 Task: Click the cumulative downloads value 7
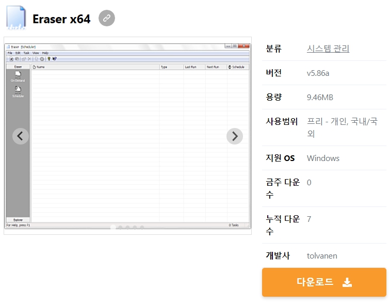pyautogui.click(x=309, y=219)
